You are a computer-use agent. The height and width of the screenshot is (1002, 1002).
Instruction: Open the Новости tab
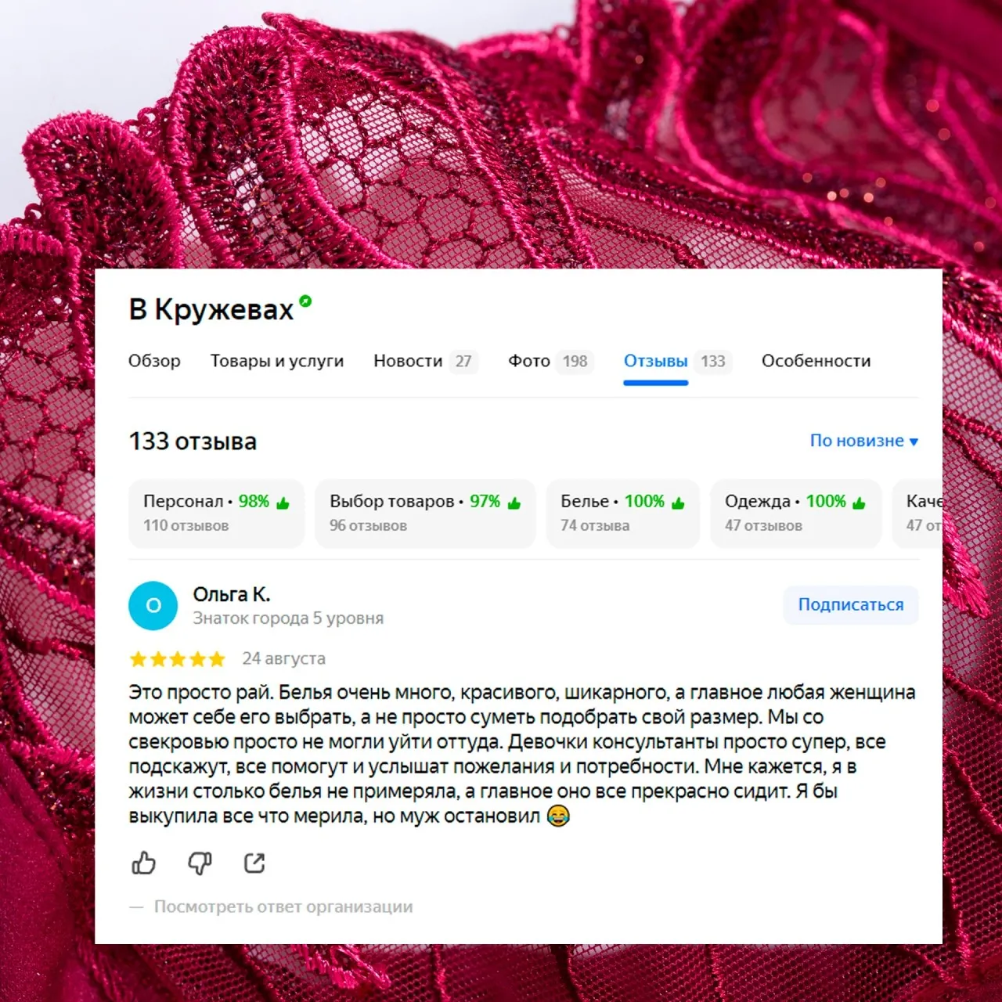click(425, 361)
